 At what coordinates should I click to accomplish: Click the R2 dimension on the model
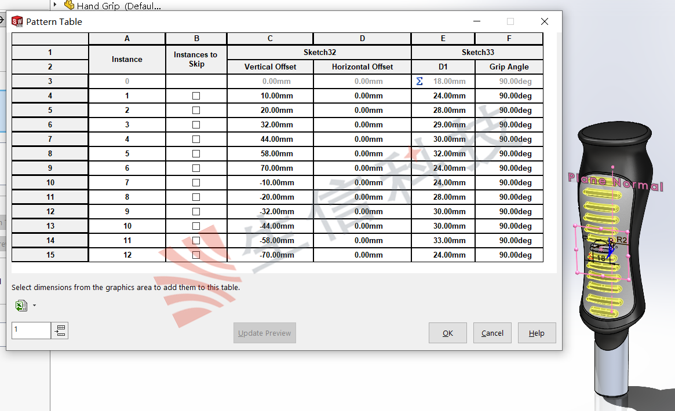click(x=622, y=239)
